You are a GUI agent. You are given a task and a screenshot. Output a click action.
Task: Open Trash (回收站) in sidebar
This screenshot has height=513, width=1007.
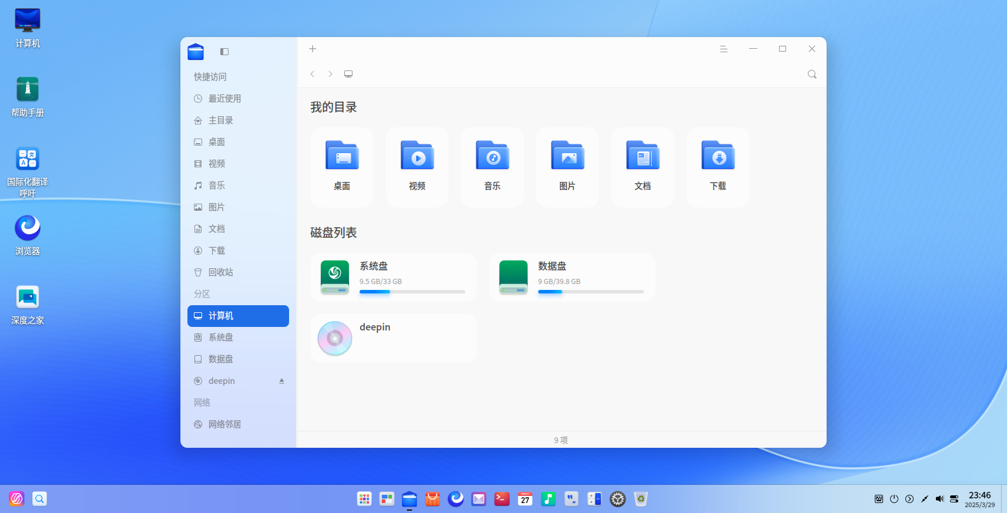pyautogui.click(x=220, y=272)
